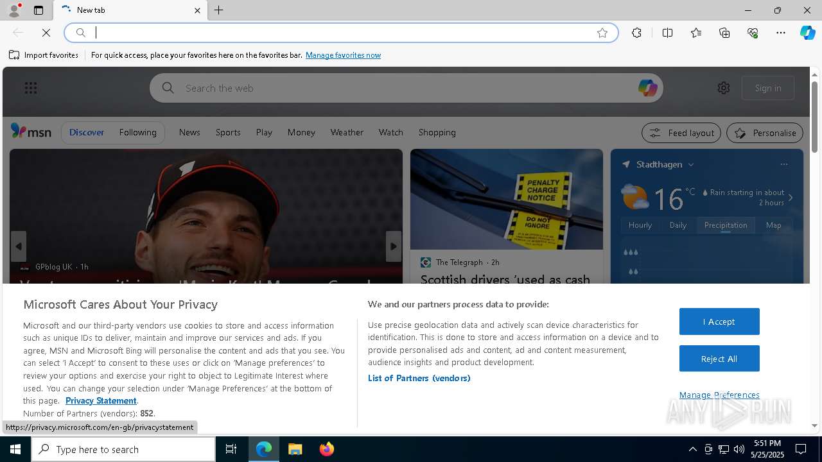The image size is (822, 462).
Task: Open the Play section
Action: 264,132
